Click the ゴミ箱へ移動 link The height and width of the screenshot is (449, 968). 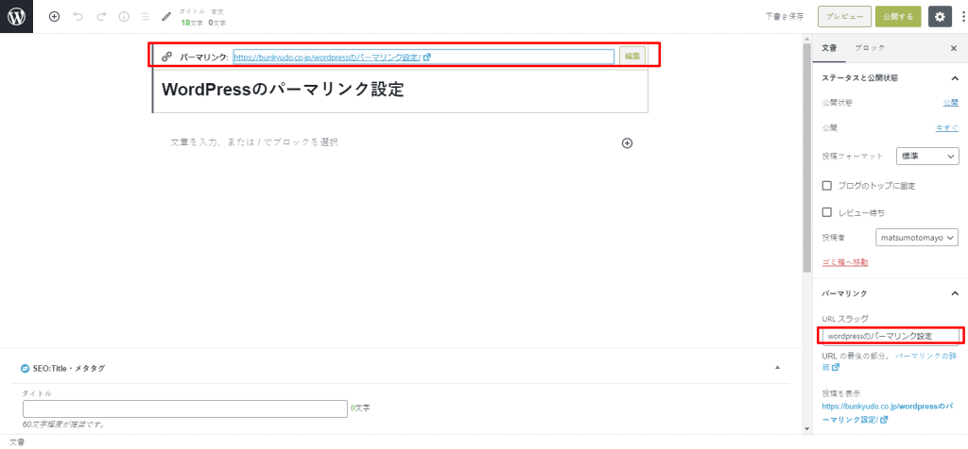(x=845, y=262)
